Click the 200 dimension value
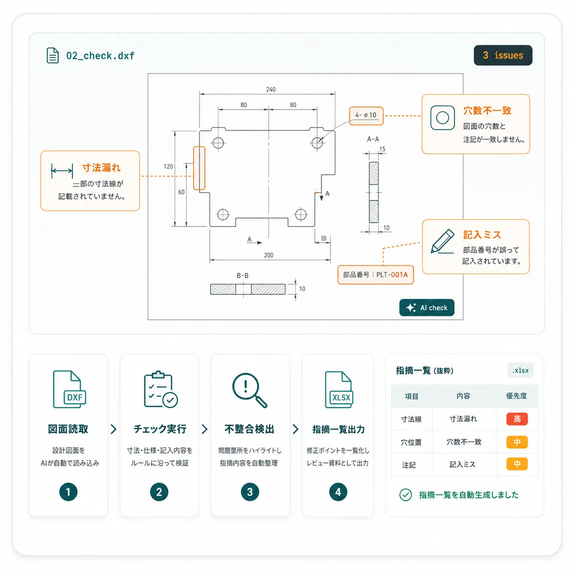Screen dimensions: 574x574 [x=269, y=255]
